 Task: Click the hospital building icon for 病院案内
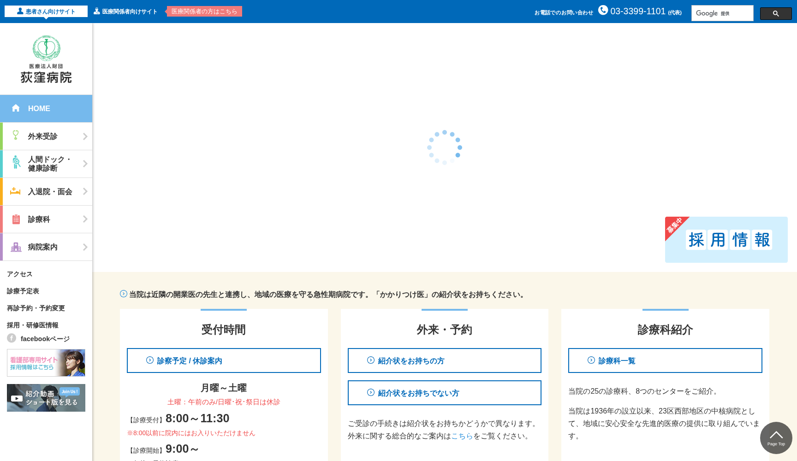pyautogui.click(x=15, y=247)
